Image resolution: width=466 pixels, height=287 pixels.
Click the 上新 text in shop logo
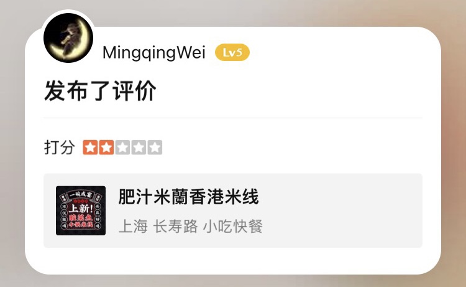tap(81, 208)
